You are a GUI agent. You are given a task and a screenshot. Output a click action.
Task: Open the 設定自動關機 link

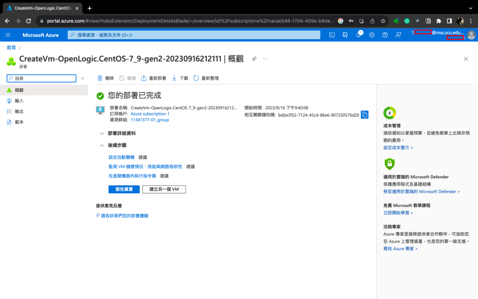point(121,157)
